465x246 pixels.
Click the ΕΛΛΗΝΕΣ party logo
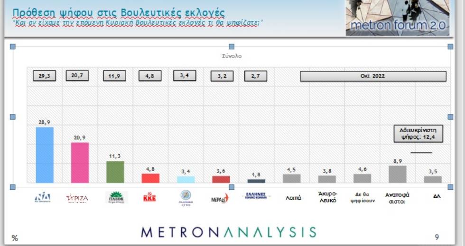tap(256, 195)
